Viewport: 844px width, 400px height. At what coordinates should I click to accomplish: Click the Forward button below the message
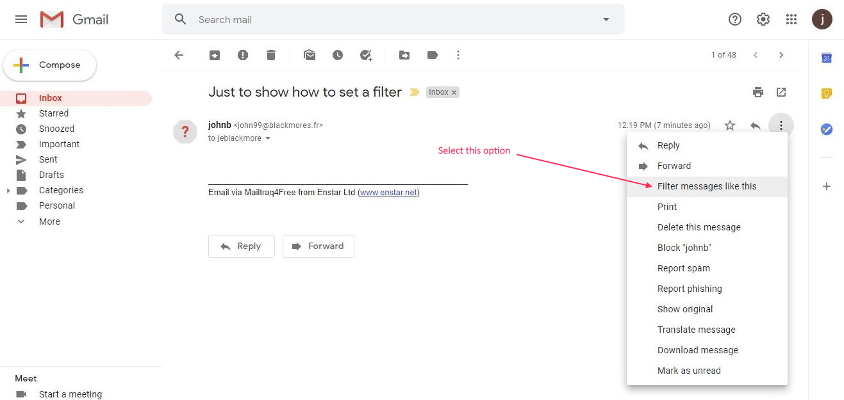[x=319, y=246]
